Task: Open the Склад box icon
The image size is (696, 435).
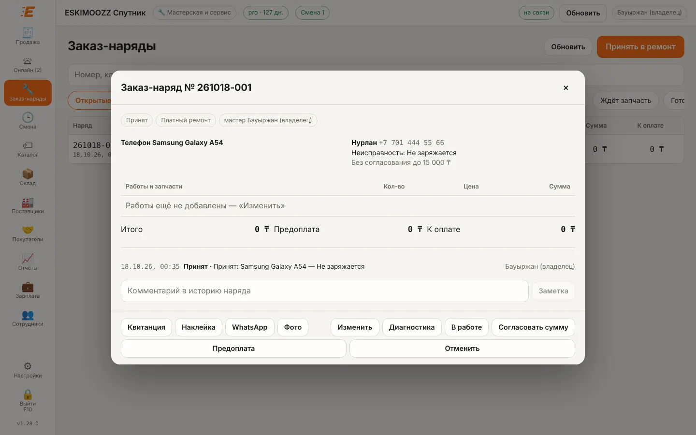Action: point(28,177)
